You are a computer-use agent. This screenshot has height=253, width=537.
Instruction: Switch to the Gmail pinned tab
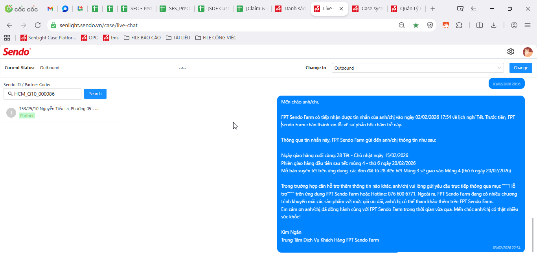point(50,9)
